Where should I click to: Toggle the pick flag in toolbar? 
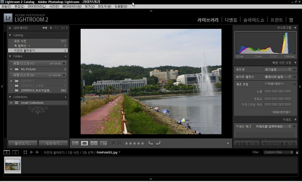tap(114, 143)
